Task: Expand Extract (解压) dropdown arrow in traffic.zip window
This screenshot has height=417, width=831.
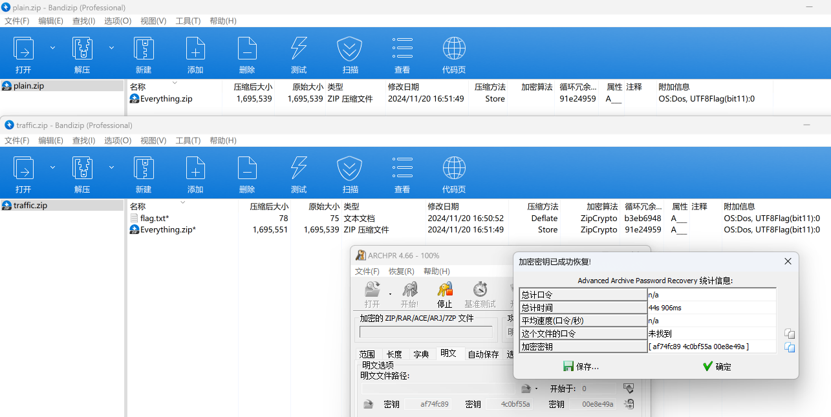Action: coord(111,167)
